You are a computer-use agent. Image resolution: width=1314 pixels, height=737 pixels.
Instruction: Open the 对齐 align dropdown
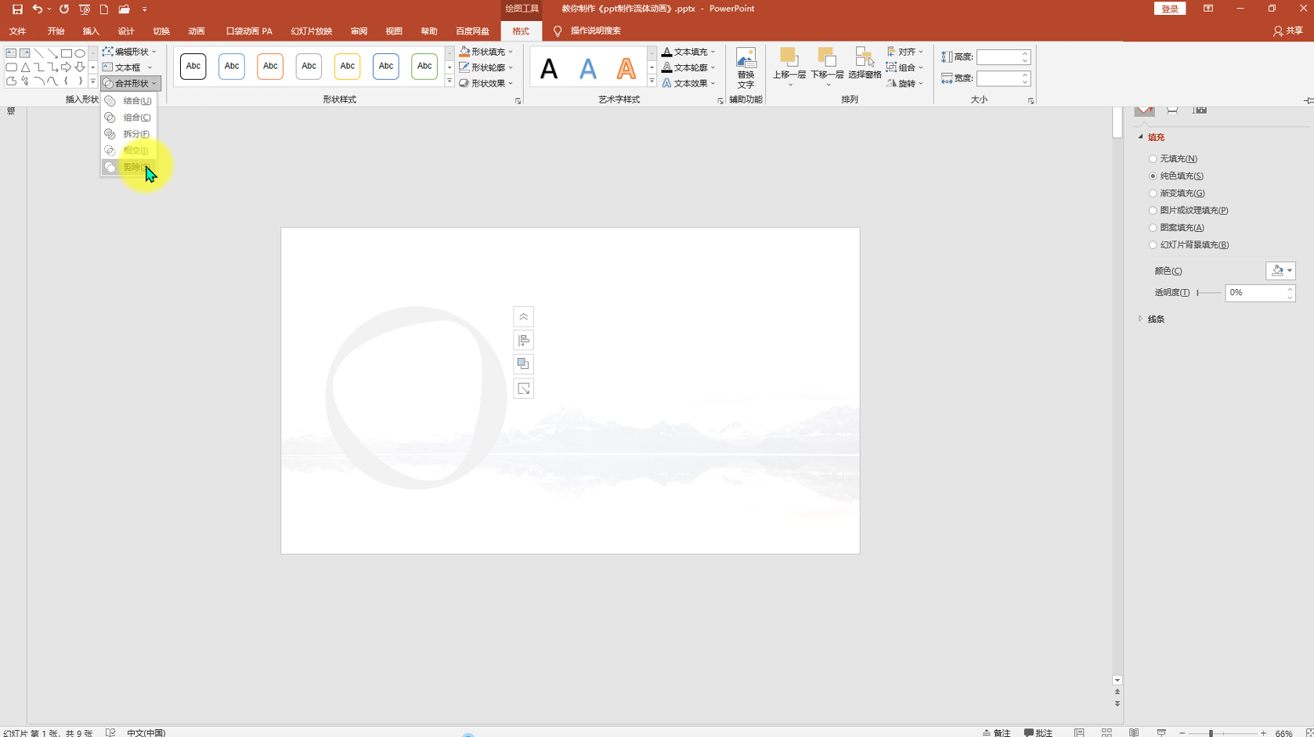[x=905, y=52]
